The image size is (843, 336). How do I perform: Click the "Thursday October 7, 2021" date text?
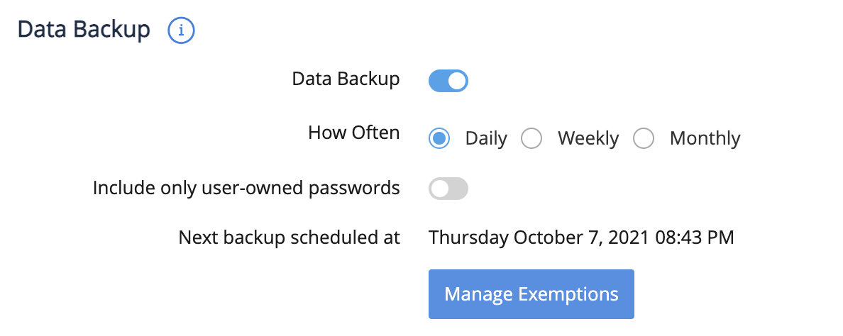point(538,237)
